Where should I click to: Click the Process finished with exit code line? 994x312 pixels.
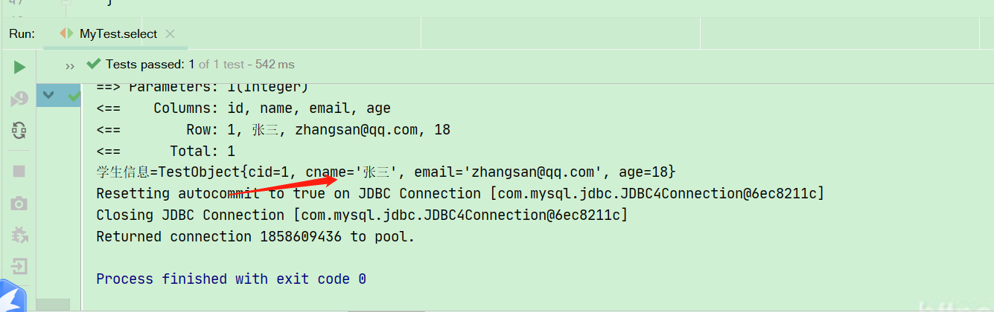pyautogui.click(x=231, y=279)
